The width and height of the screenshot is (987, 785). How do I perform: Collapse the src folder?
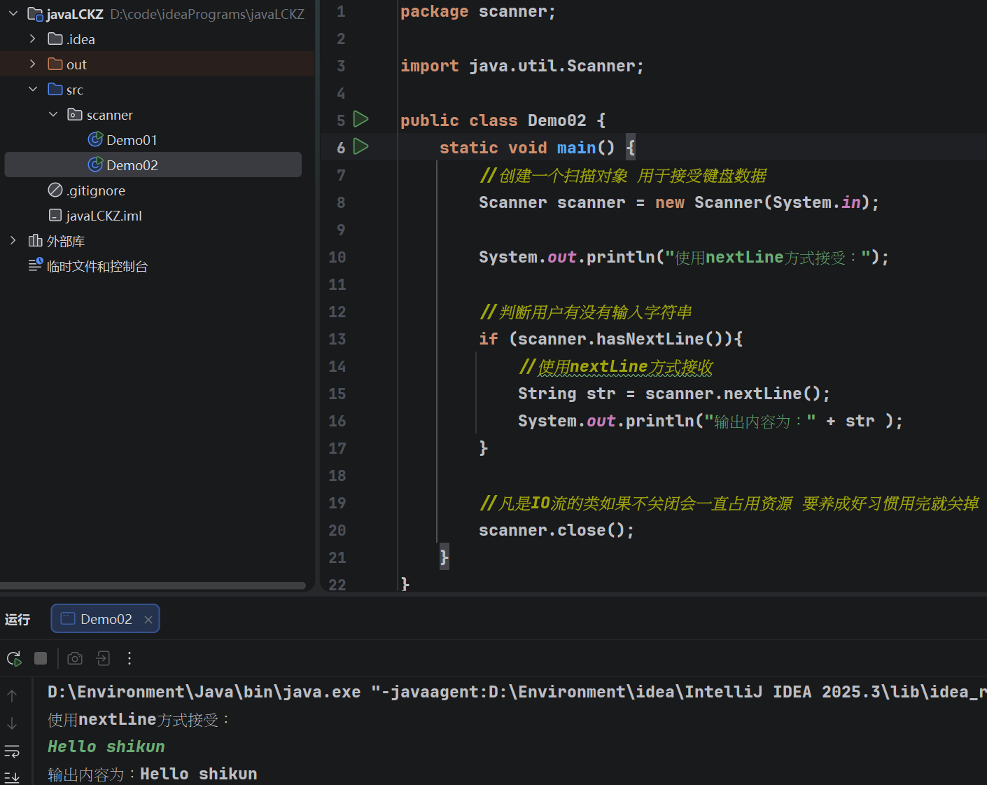click(x=32, y=90)
